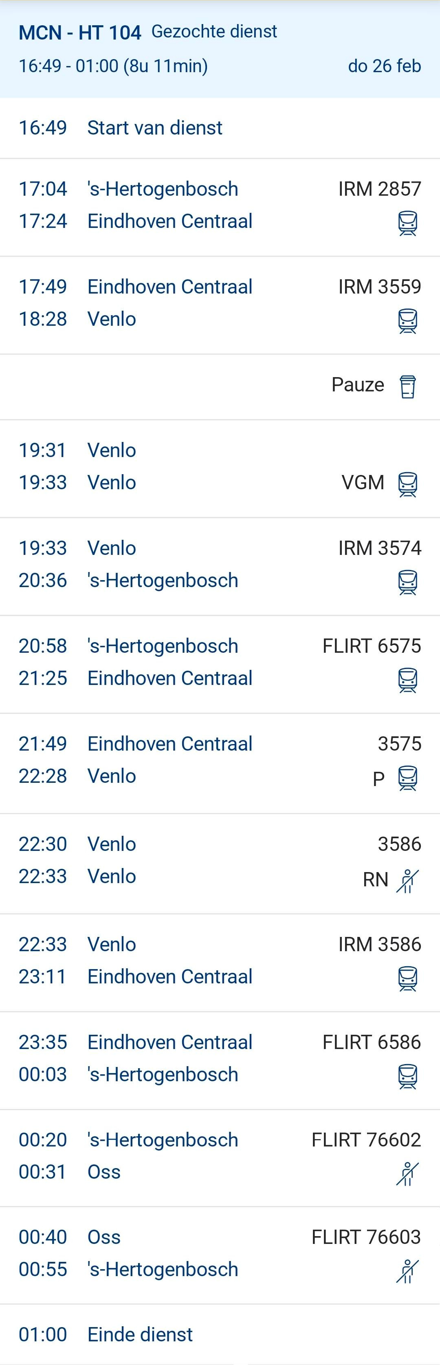Select the 'Einde dienst' row
The width and height of the screenshot is (440, 1365).
pos(140,1334)
